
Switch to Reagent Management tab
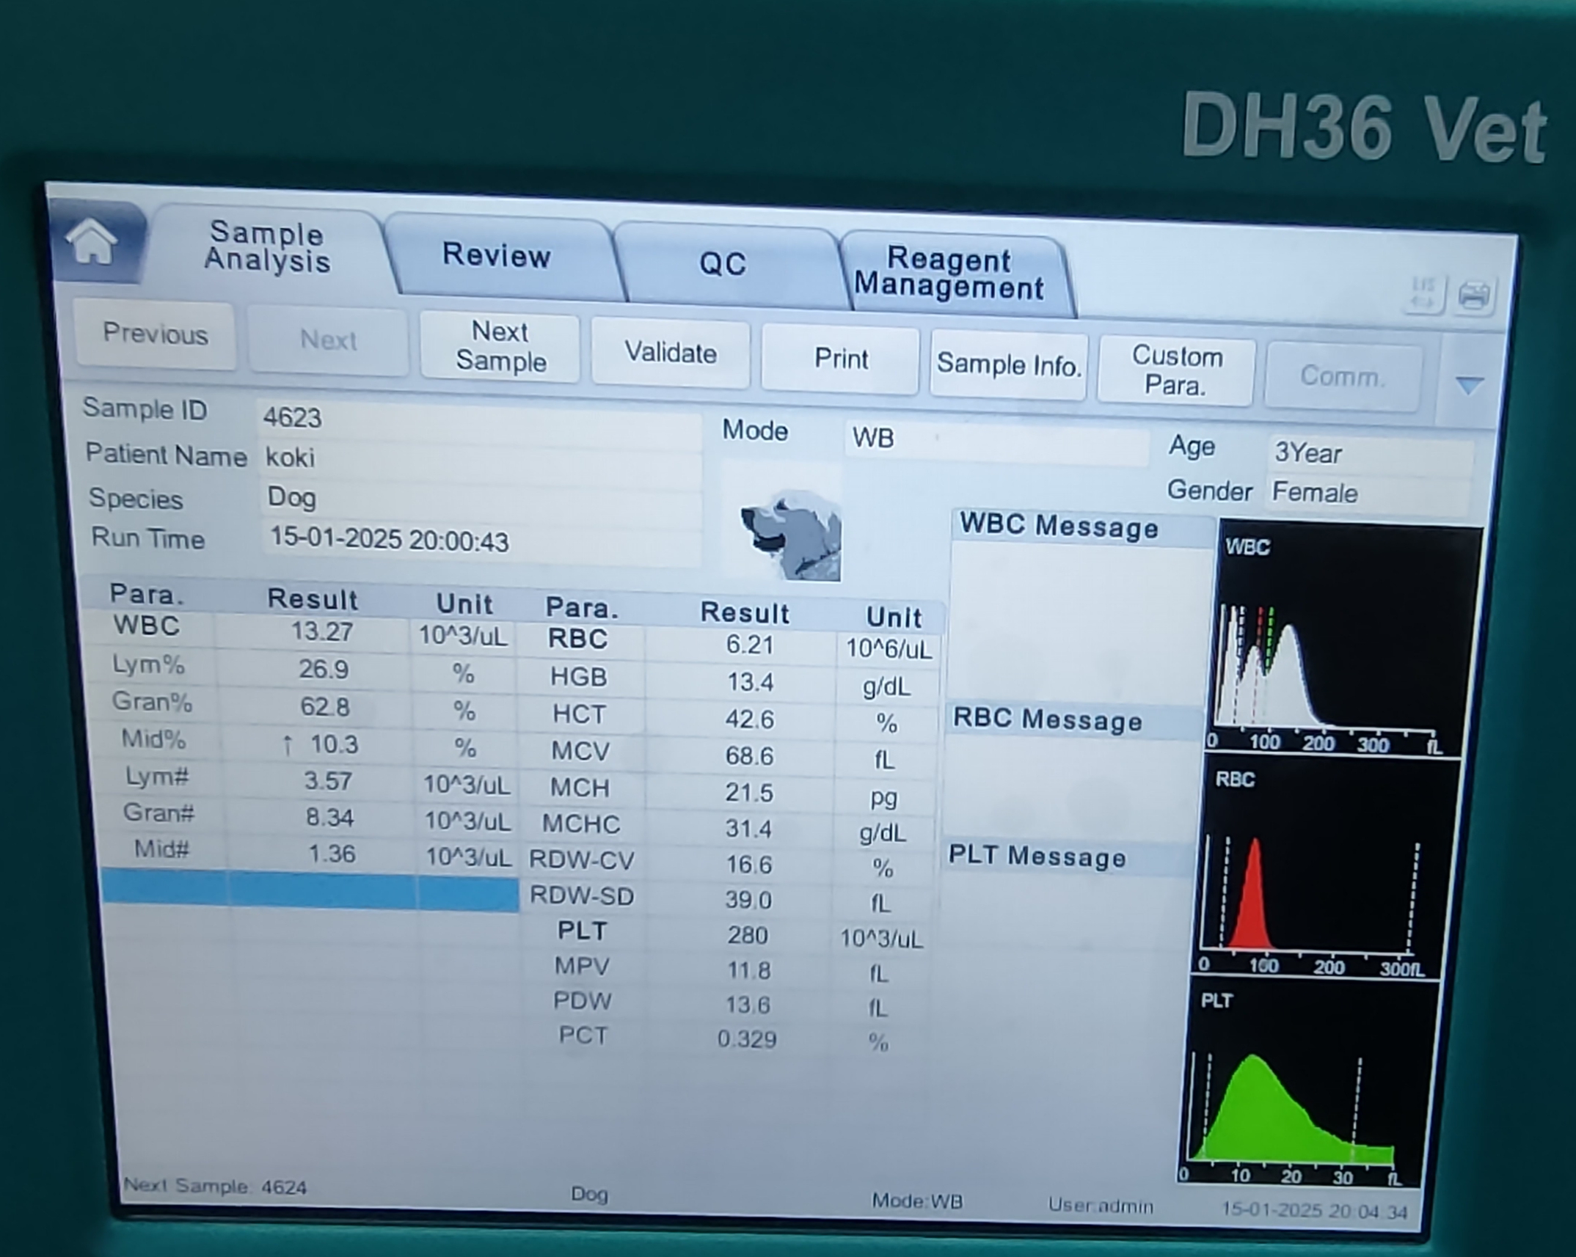(950, 273)
